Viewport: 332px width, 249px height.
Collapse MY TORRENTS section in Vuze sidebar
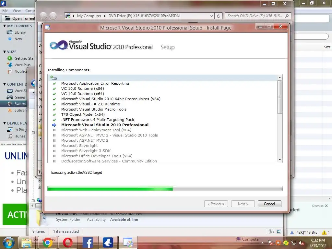click(5, 26)
